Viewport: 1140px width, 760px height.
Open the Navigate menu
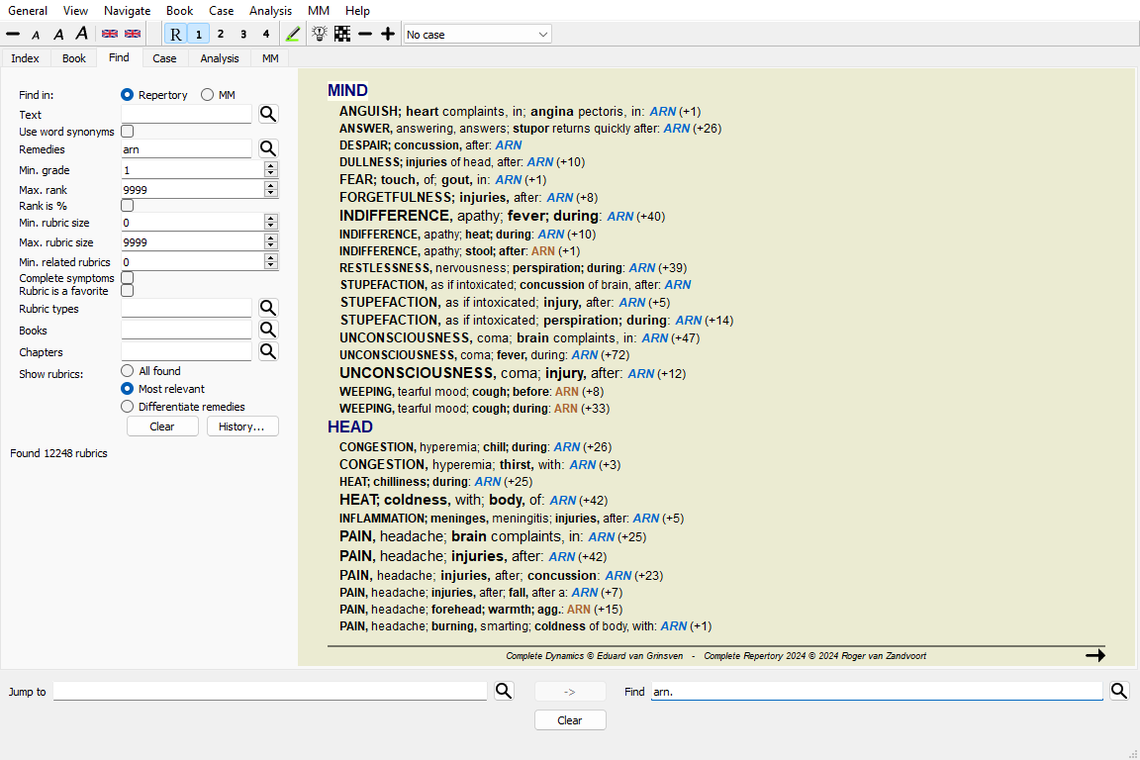[x=128, y=11]
